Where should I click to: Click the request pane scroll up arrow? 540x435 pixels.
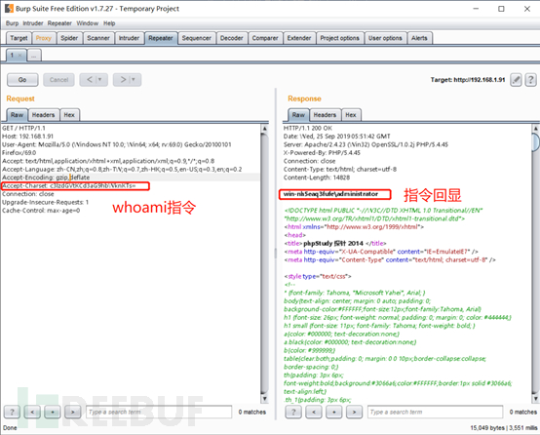tap(264, 128)
